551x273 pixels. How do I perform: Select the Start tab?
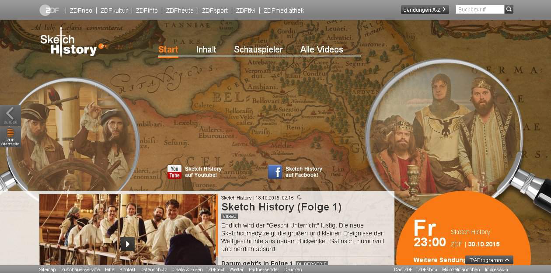coord(168,49)
